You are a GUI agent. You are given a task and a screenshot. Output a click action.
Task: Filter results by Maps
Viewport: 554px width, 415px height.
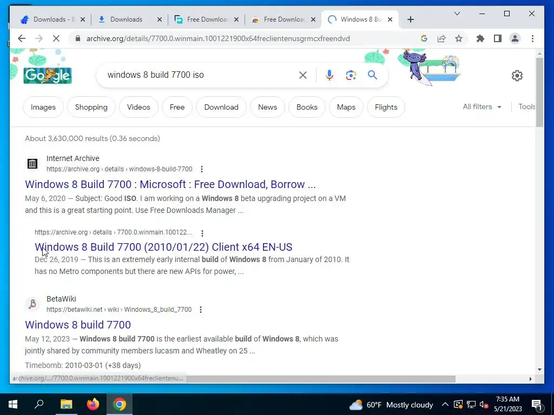(346, 107)
